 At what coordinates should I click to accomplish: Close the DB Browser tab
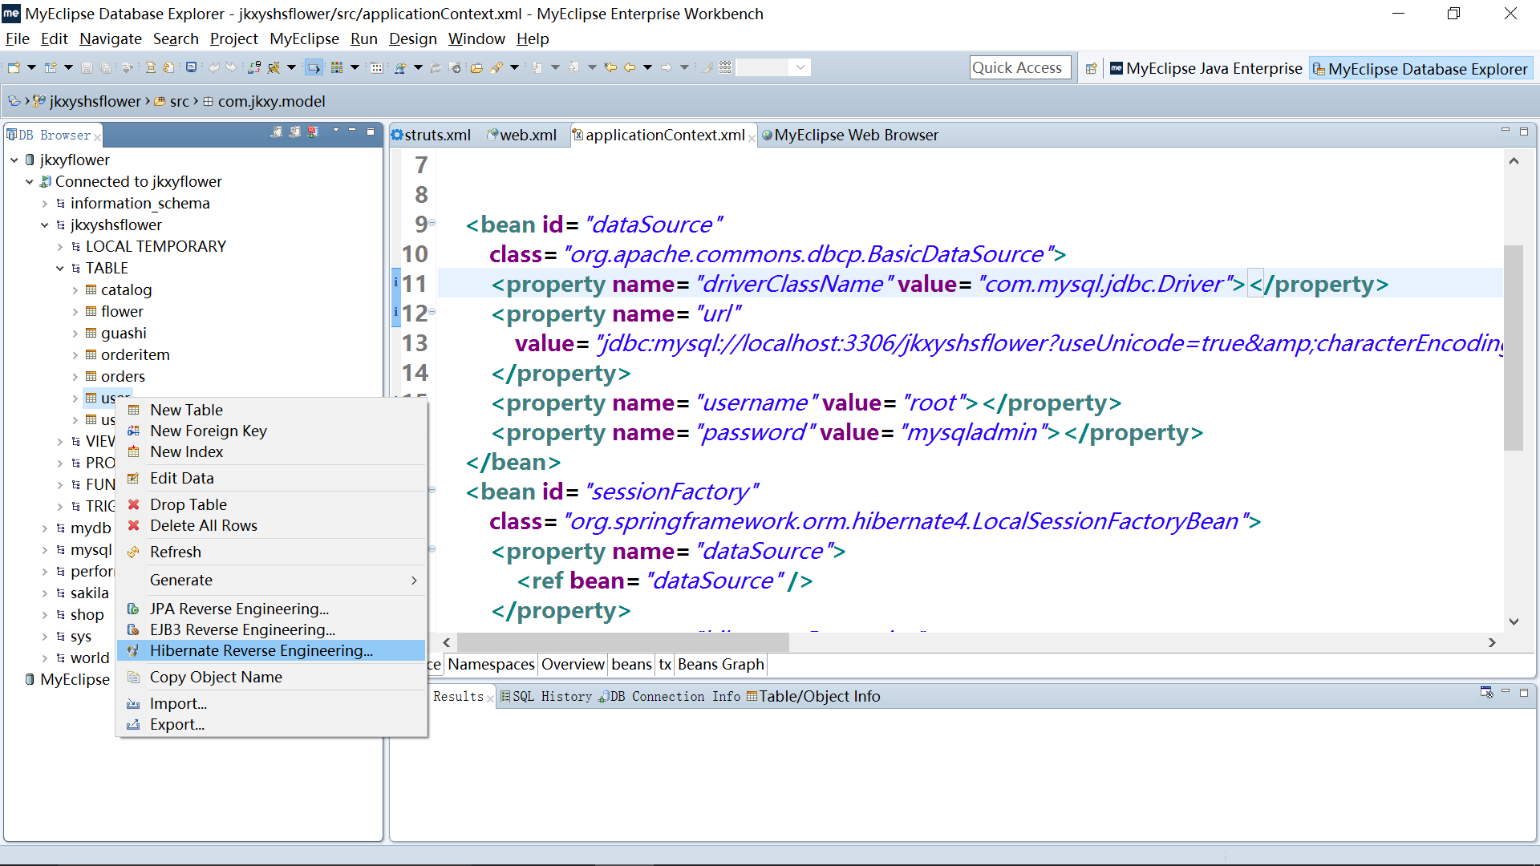tap(97, 136)
